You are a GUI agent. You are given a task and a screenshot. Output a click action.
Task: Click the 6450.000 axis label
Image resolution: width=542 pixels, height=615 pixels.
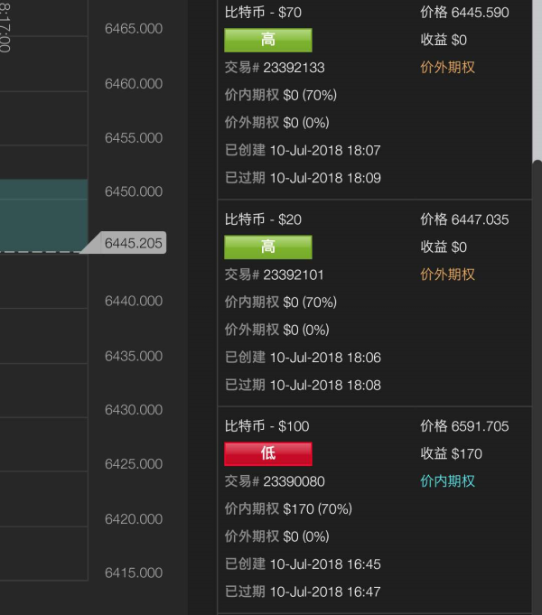(134, 191)
